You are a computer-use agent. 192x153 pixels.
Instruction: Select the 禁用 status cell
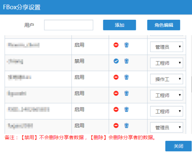[x=79, y=61]
